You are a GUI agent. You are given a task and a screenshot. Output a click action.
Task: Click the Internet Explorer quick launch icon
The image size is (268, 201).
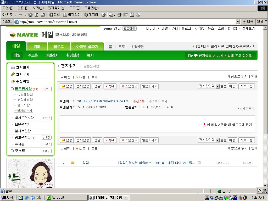(x=27, y=198)
